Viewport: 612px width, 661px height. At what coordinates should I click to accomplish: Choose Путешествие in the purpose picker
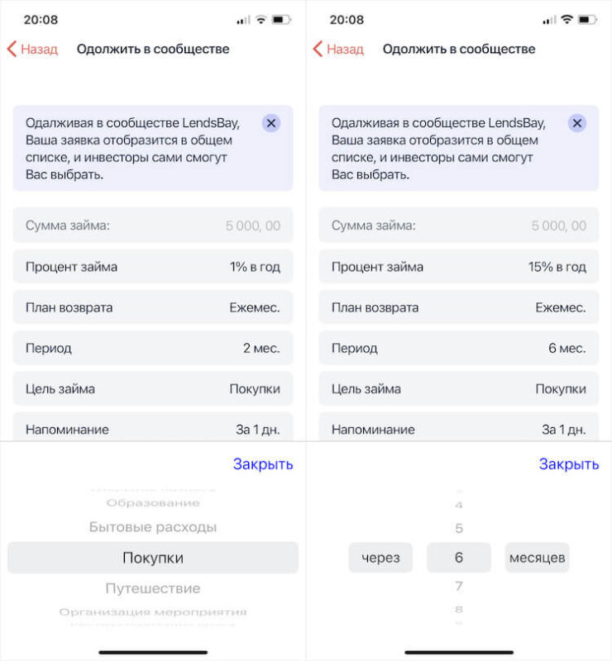coord(153,588)
